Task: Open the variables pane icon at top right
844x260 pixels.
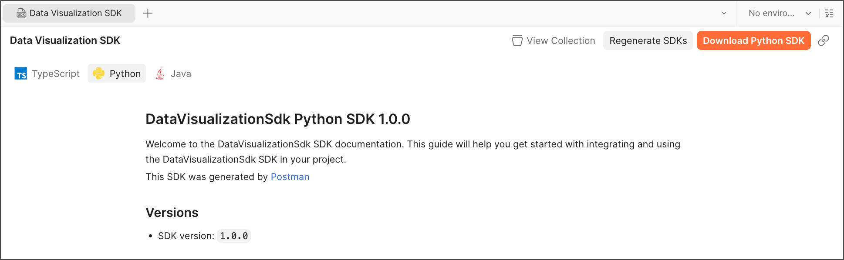Action: click(829, 13)
